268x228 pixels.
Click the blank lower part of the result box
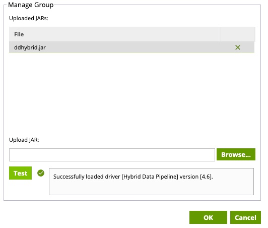(151, 188)
